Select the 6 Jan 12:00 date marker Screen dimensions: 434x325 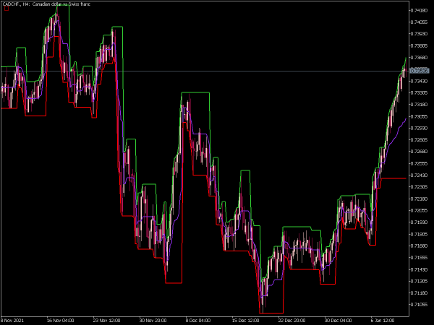pos(383,321)
